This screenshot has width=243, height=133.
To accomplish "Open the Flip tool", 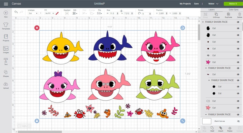I will (99, 13).
